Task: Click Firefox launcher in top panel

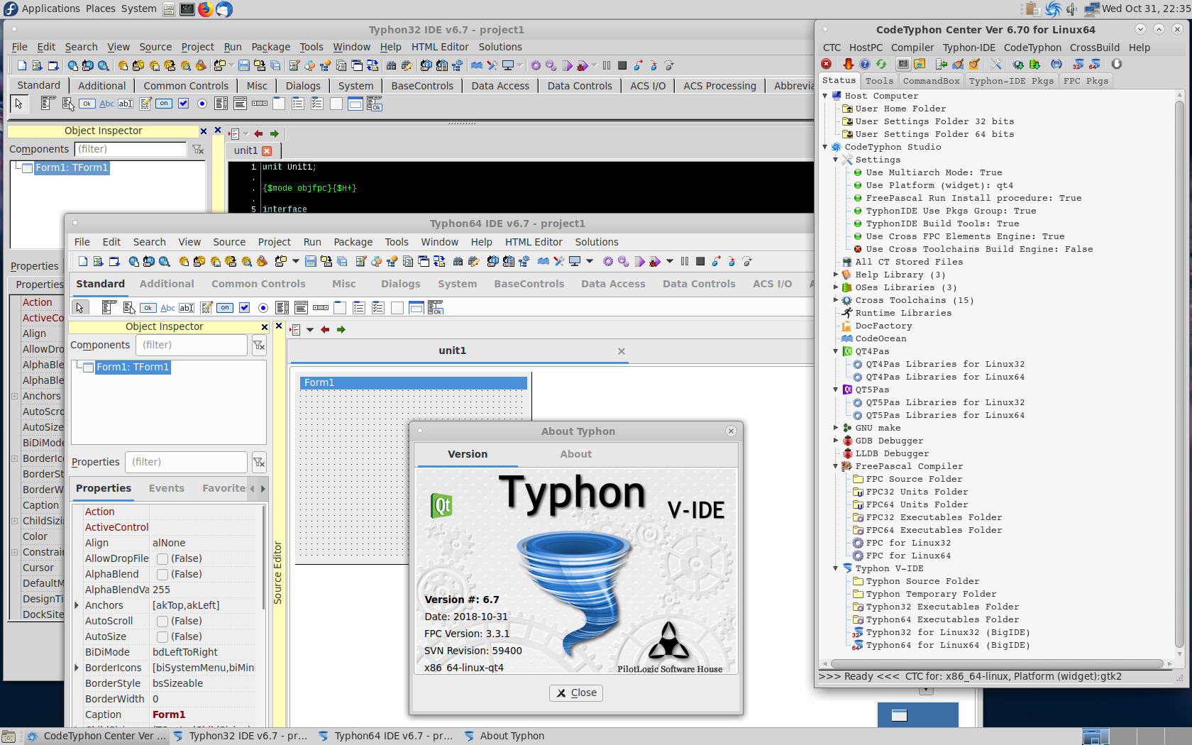Action: pyautogui.click(x=205, y=9)
